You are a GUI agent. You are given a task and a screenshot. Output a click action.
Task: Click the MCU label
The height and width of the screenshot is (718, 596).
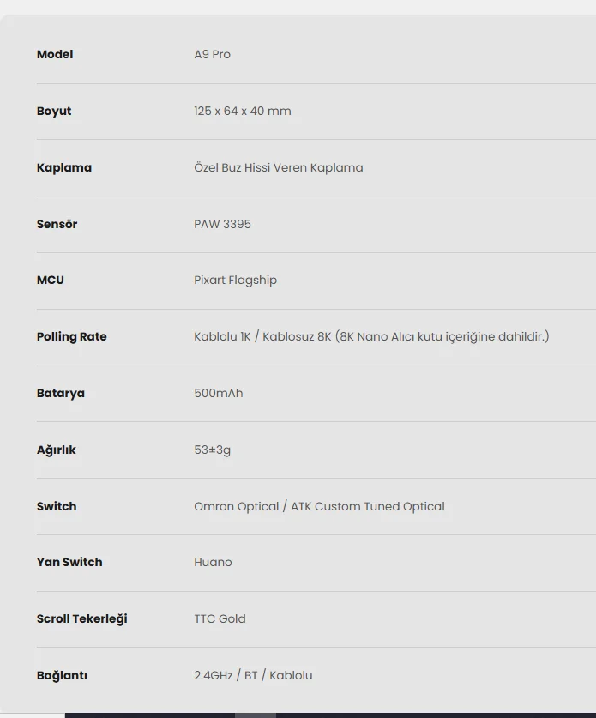click(x=51, y=281)
